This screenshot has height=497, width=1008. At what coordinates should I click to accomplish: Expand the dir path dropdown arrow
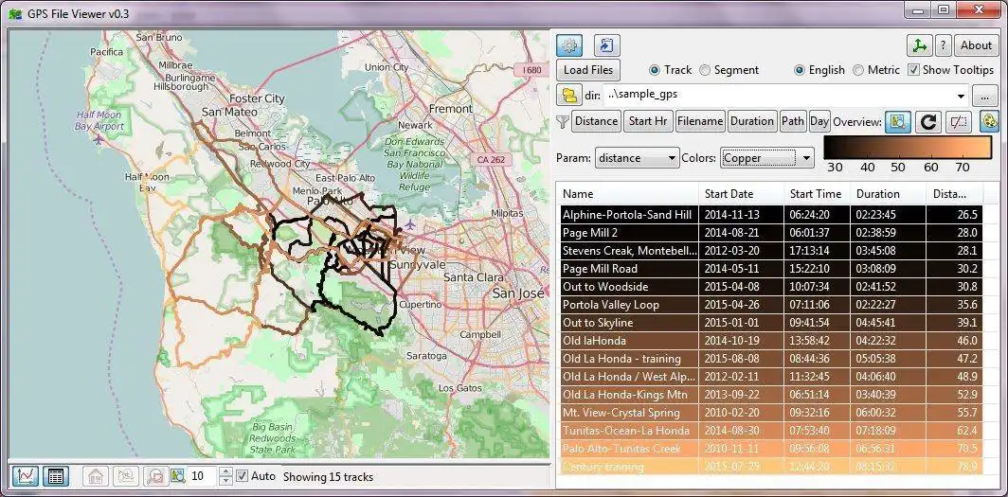pyautogui.click(x=961, y=96)
